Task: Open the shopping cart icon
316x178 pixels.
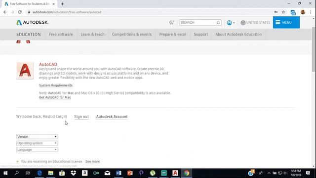Action: tap(171, 22)
